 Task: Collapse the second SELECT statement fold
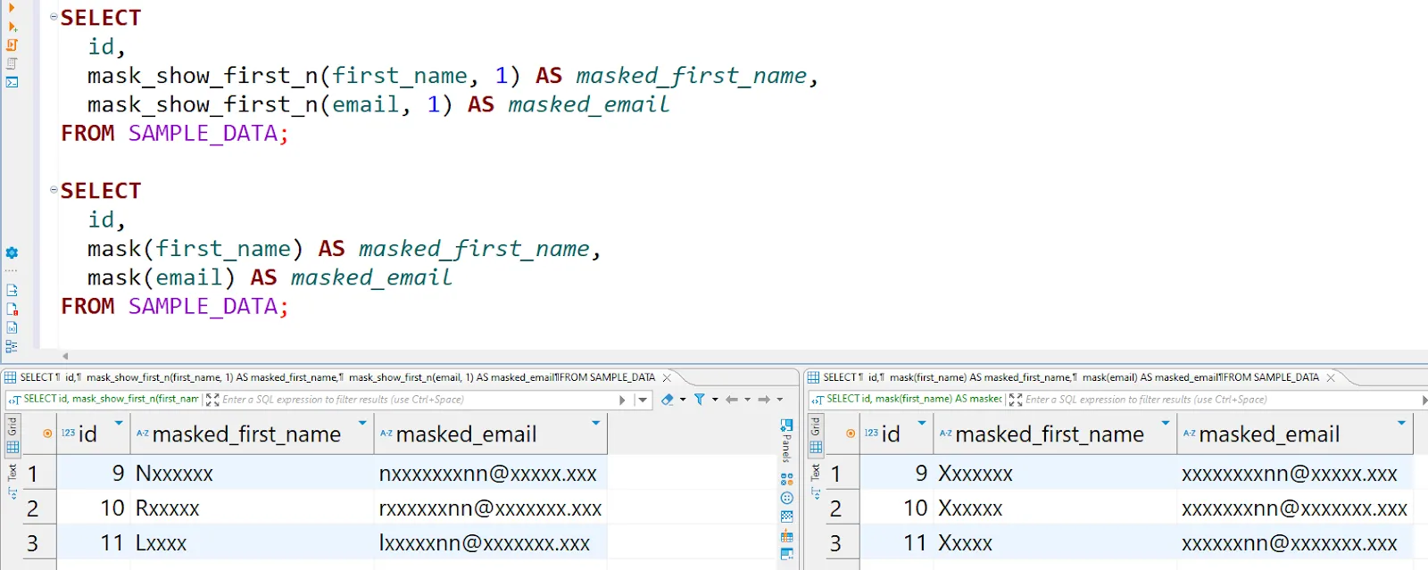point(54,190)
